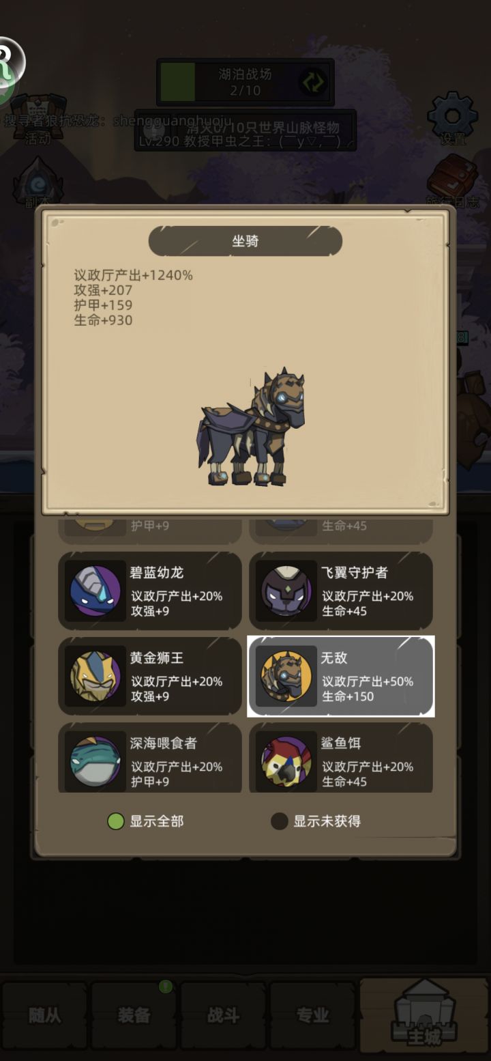Open the 专业 tab
Viewport: 491px width, 1061px height.
click(x=312, y=1016)
